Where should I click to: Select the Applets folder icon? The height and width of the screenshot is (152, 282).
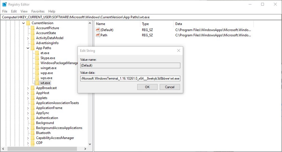[x=32, y=98]
